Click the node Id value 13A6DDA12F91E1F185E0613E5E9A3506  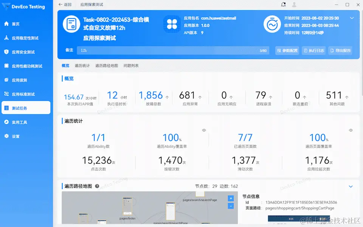(x=301, y=202)
